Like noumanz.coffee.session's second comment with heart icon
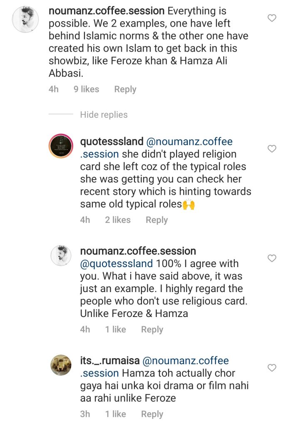This screenshot has height=426, width=293. 272,258
